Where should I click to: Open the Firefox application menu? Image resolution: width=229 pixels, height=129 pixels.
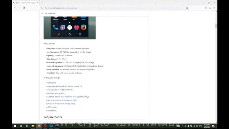click(x=214, y=8)
